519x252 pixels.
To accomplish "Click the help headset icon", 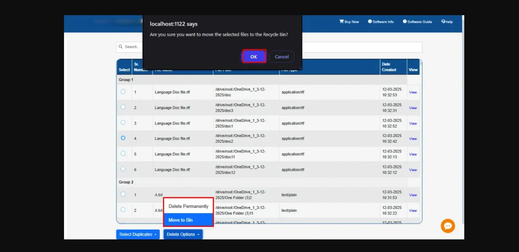I will pos(443,22).
